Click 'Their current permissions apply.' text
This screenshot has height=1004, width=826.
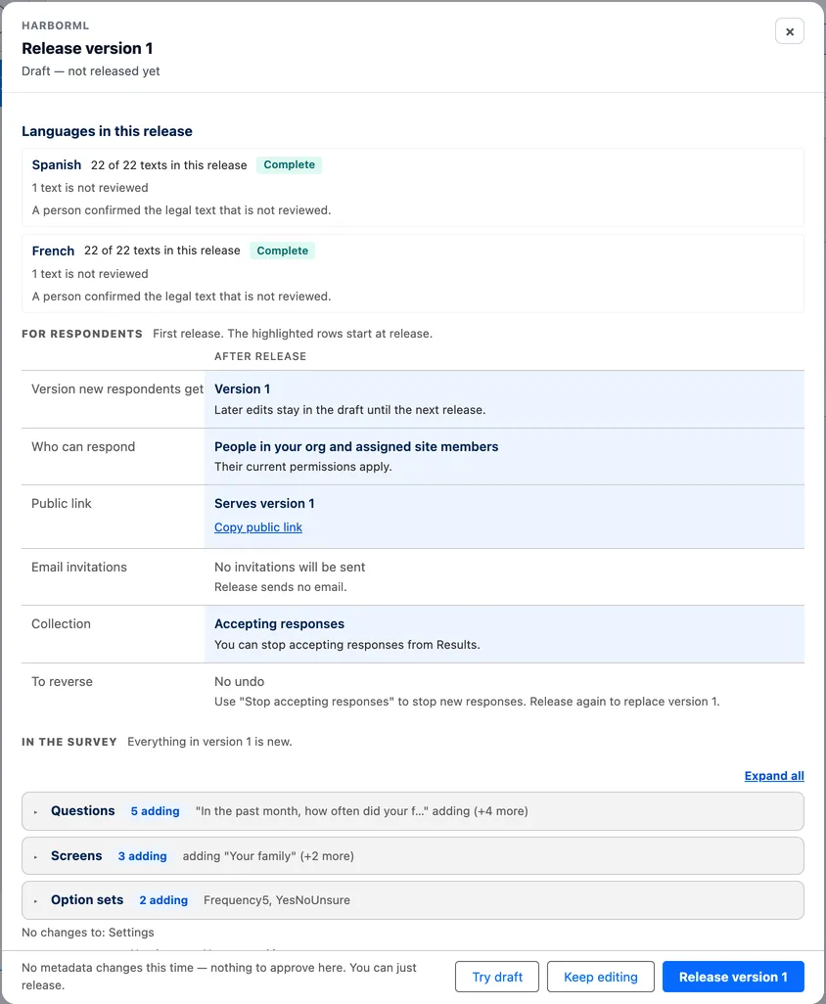coord(302,467)
